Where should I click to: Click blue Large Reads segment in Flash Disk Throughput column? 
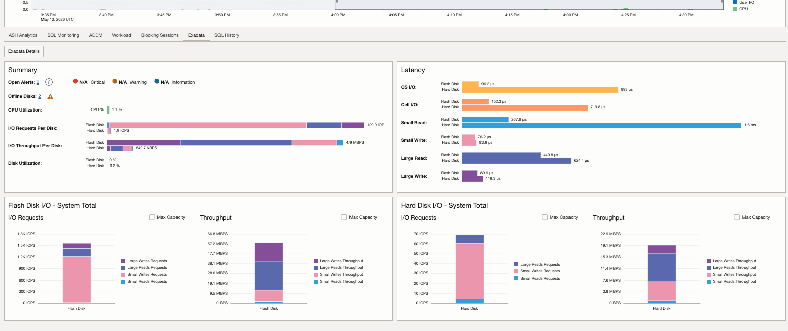point(269,275)
